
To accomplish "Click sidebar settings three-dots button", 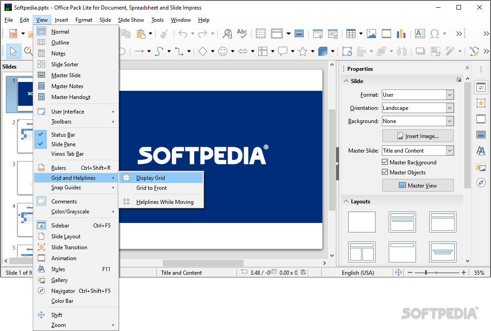I will pos(481,69).
